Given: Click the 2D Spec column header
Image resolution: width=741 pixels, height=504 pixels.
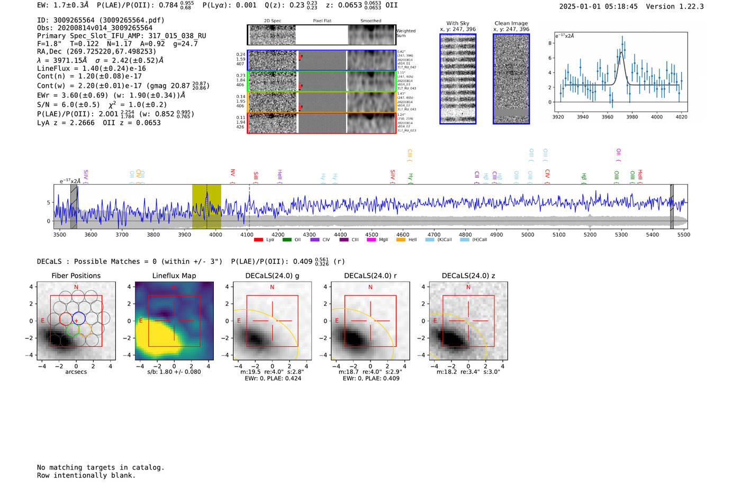Looking at the screenshot, I should tap(273, 21).
